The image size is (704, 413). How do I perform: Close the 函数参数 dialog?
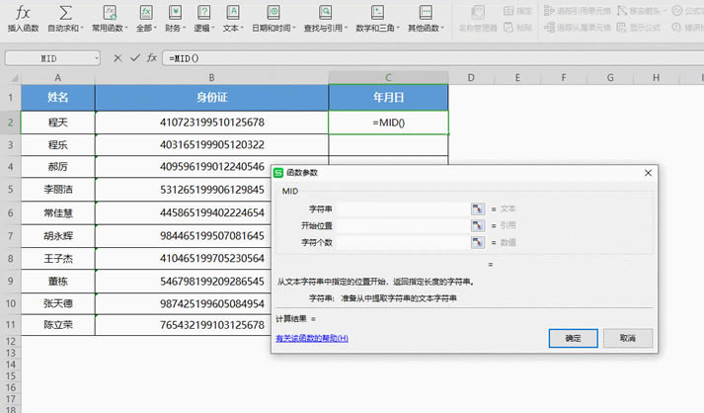[x=648, y=173]
